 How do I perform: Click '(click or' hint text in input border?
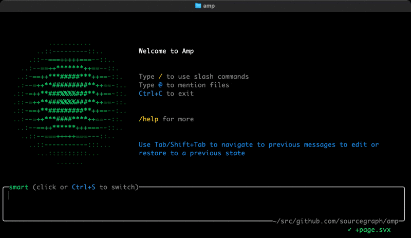[50, 187]
